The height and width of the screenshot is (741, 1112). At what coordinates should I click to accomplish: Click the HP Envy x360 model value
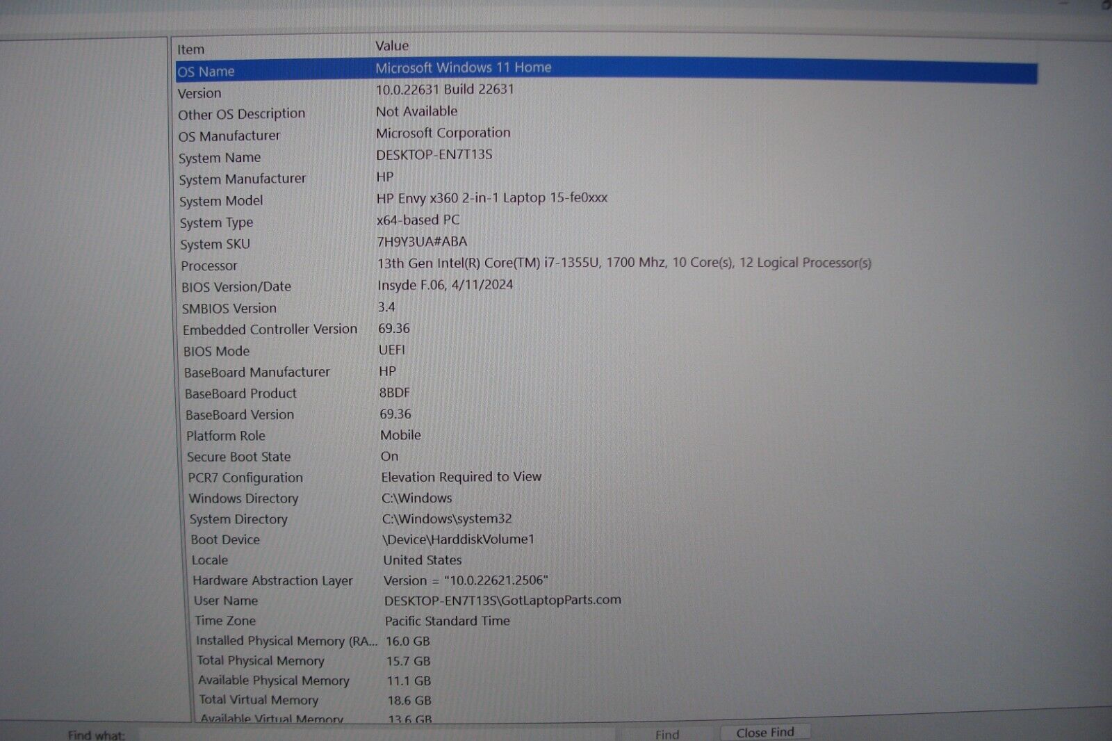click(492, 198)
